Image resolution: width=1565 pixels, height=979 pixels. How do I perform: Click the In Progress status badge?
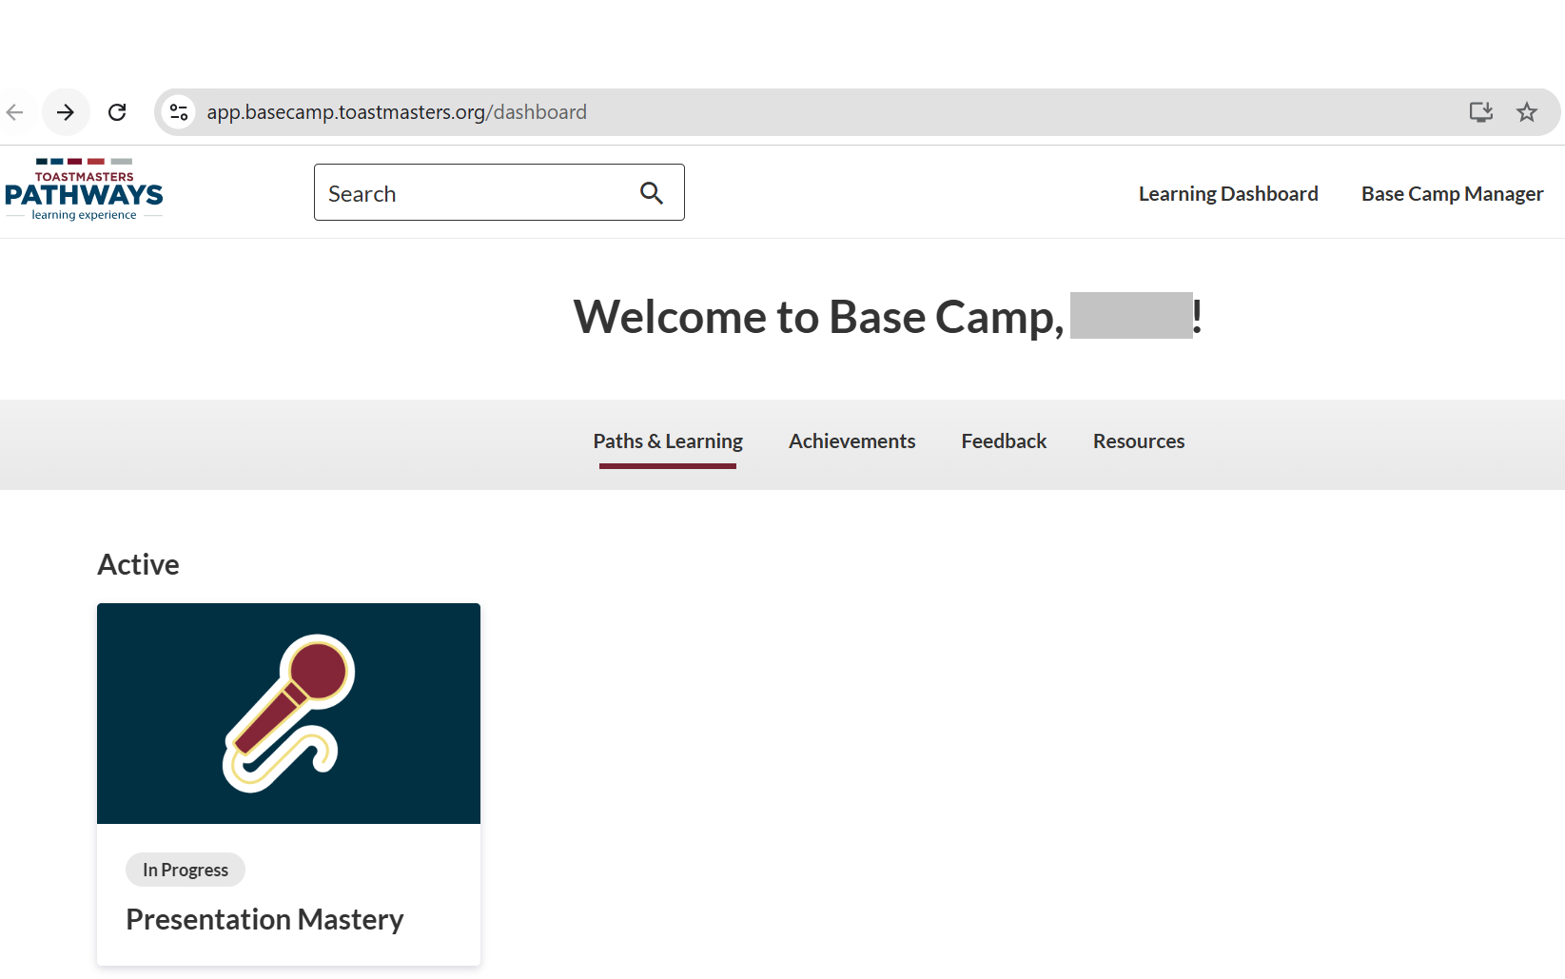click(x=186, y=870)
